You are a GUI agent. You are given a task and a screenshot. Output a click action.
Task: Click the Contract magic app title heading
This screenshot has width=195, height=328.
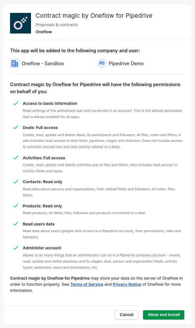(x=94, y=15)
